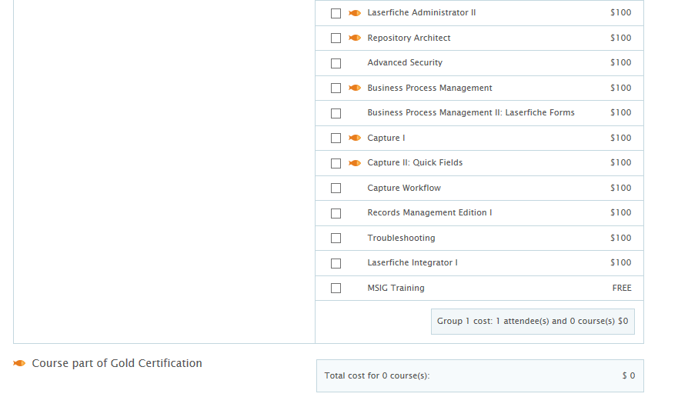Click gold fish icon beside Business Process Management
The height and width of the screenshot is (397, 678).
pyautogui.click(x=355, y=88)
